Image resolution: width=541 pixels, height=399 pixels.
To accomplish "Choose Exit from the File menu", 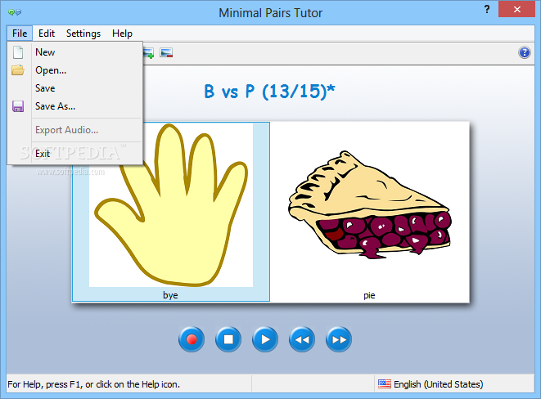I will coord(74,154).
